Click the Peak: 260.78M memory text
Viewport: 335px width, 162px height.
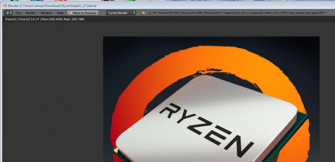(x=74, y=19)
